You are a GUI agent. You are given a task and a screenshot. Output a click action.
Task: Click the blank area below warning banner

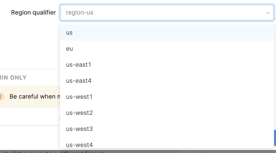tap(30, 116)
